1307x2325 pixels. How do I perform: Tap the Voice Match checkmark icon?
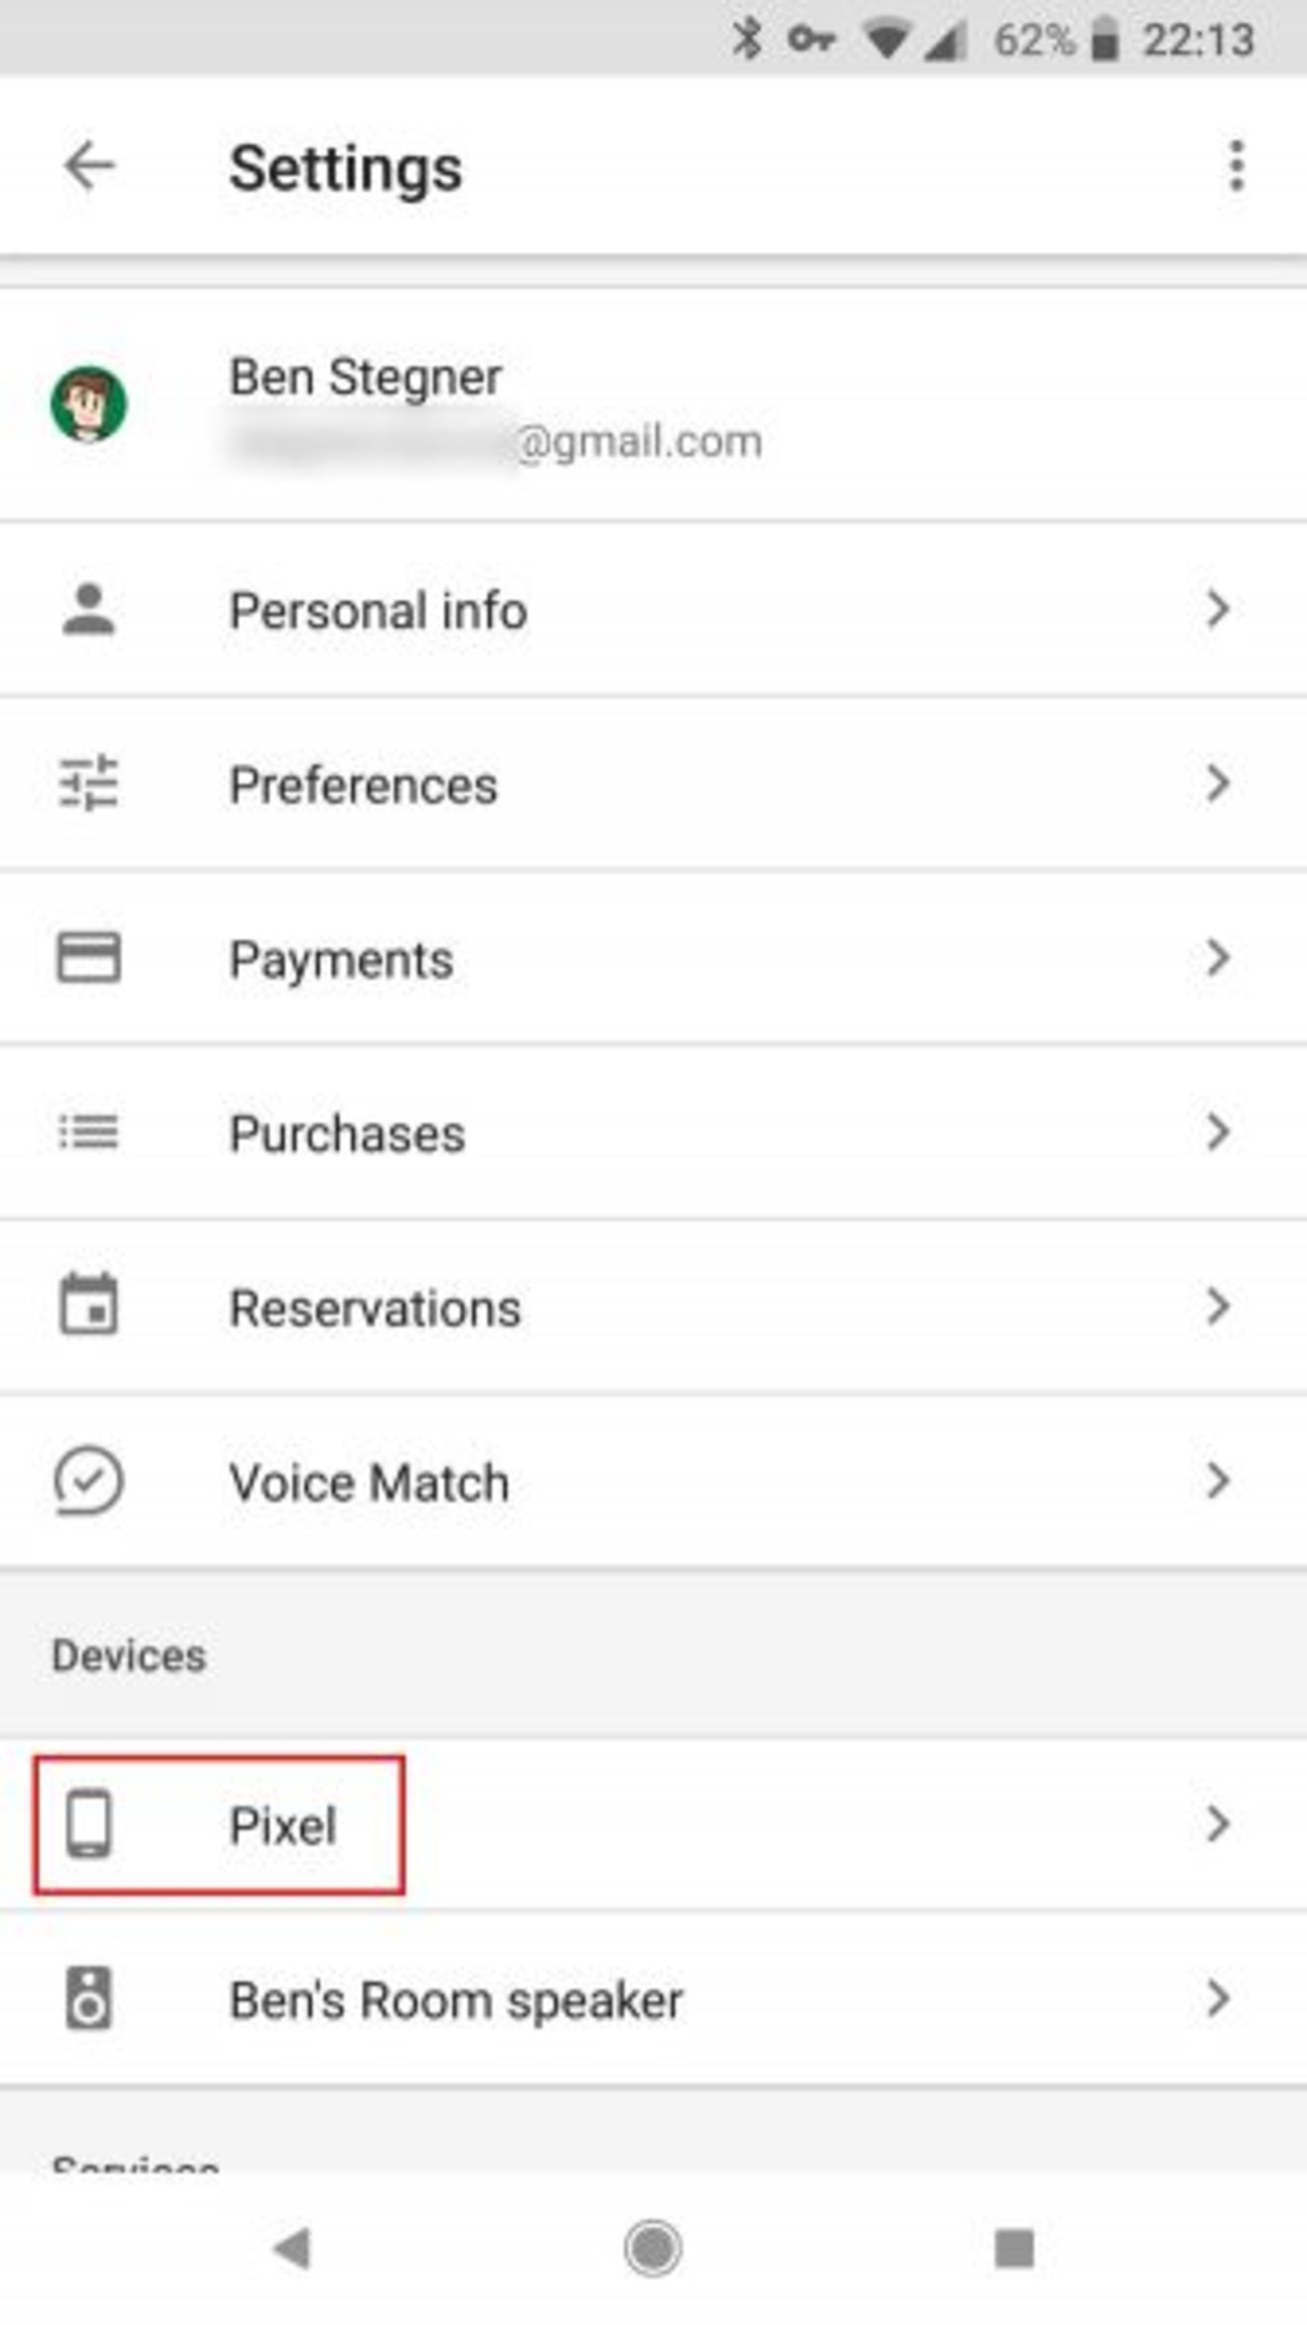88,1481
